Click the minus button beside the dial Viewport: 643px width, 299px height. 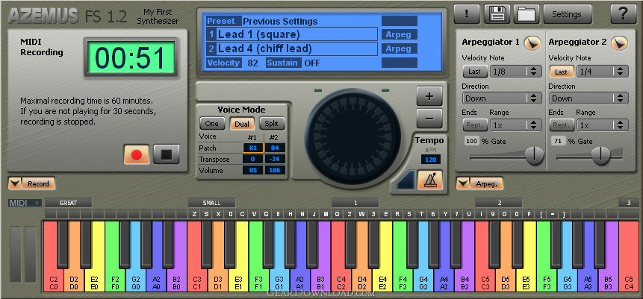pos(429,119)
